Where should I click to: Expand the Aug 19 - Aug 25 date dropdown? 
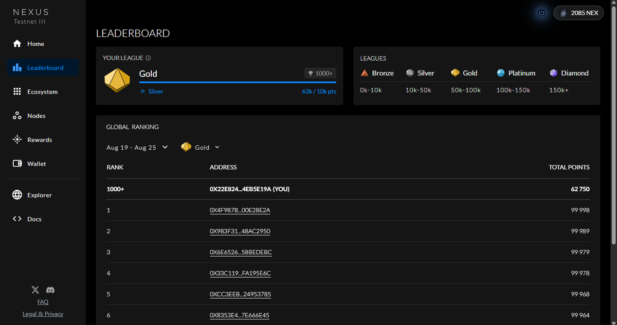click(x=137, y=147)
